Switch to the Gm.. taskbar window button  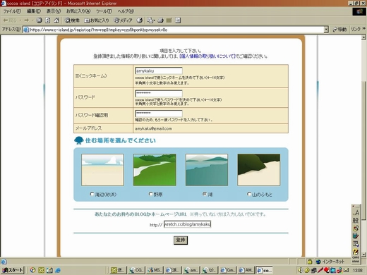click(227, 270)
